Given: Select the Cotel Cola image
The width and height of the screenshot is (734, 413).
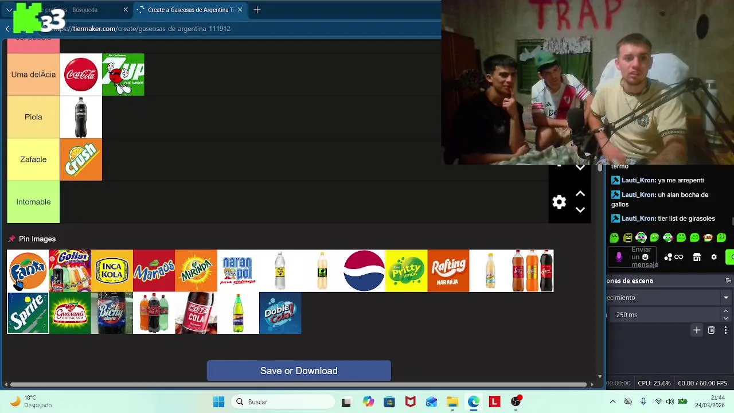Looking at the screenshot, I should click(x=196, y=313).
